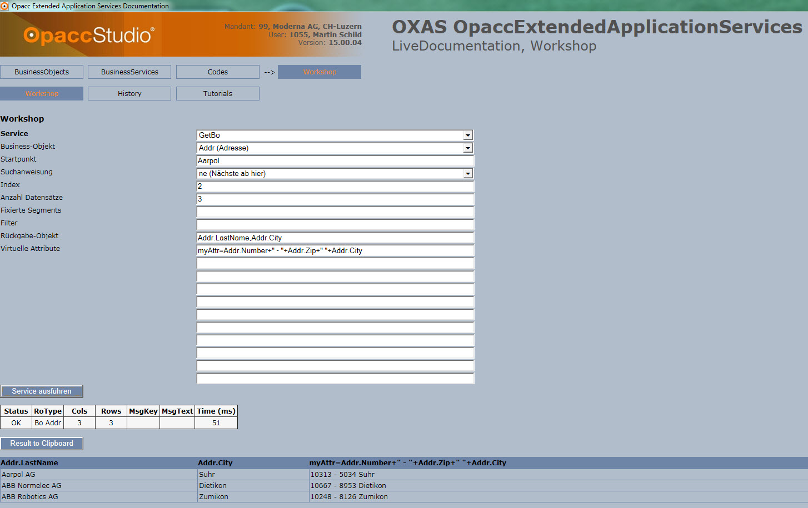808x508 pixels.
Task: Click the RoType column header
Action: (x=48, y=411)
